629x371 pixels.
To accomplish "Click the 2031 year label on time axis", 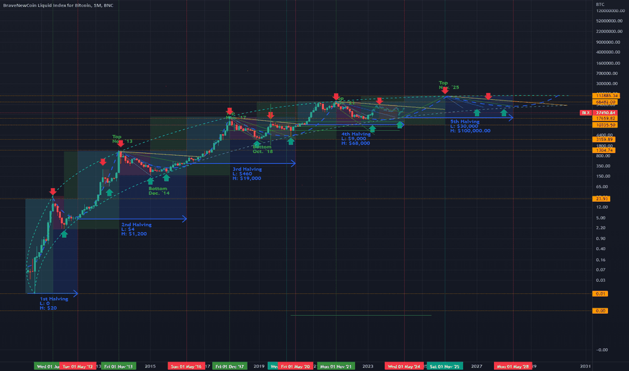I will [x=585, y=366].
